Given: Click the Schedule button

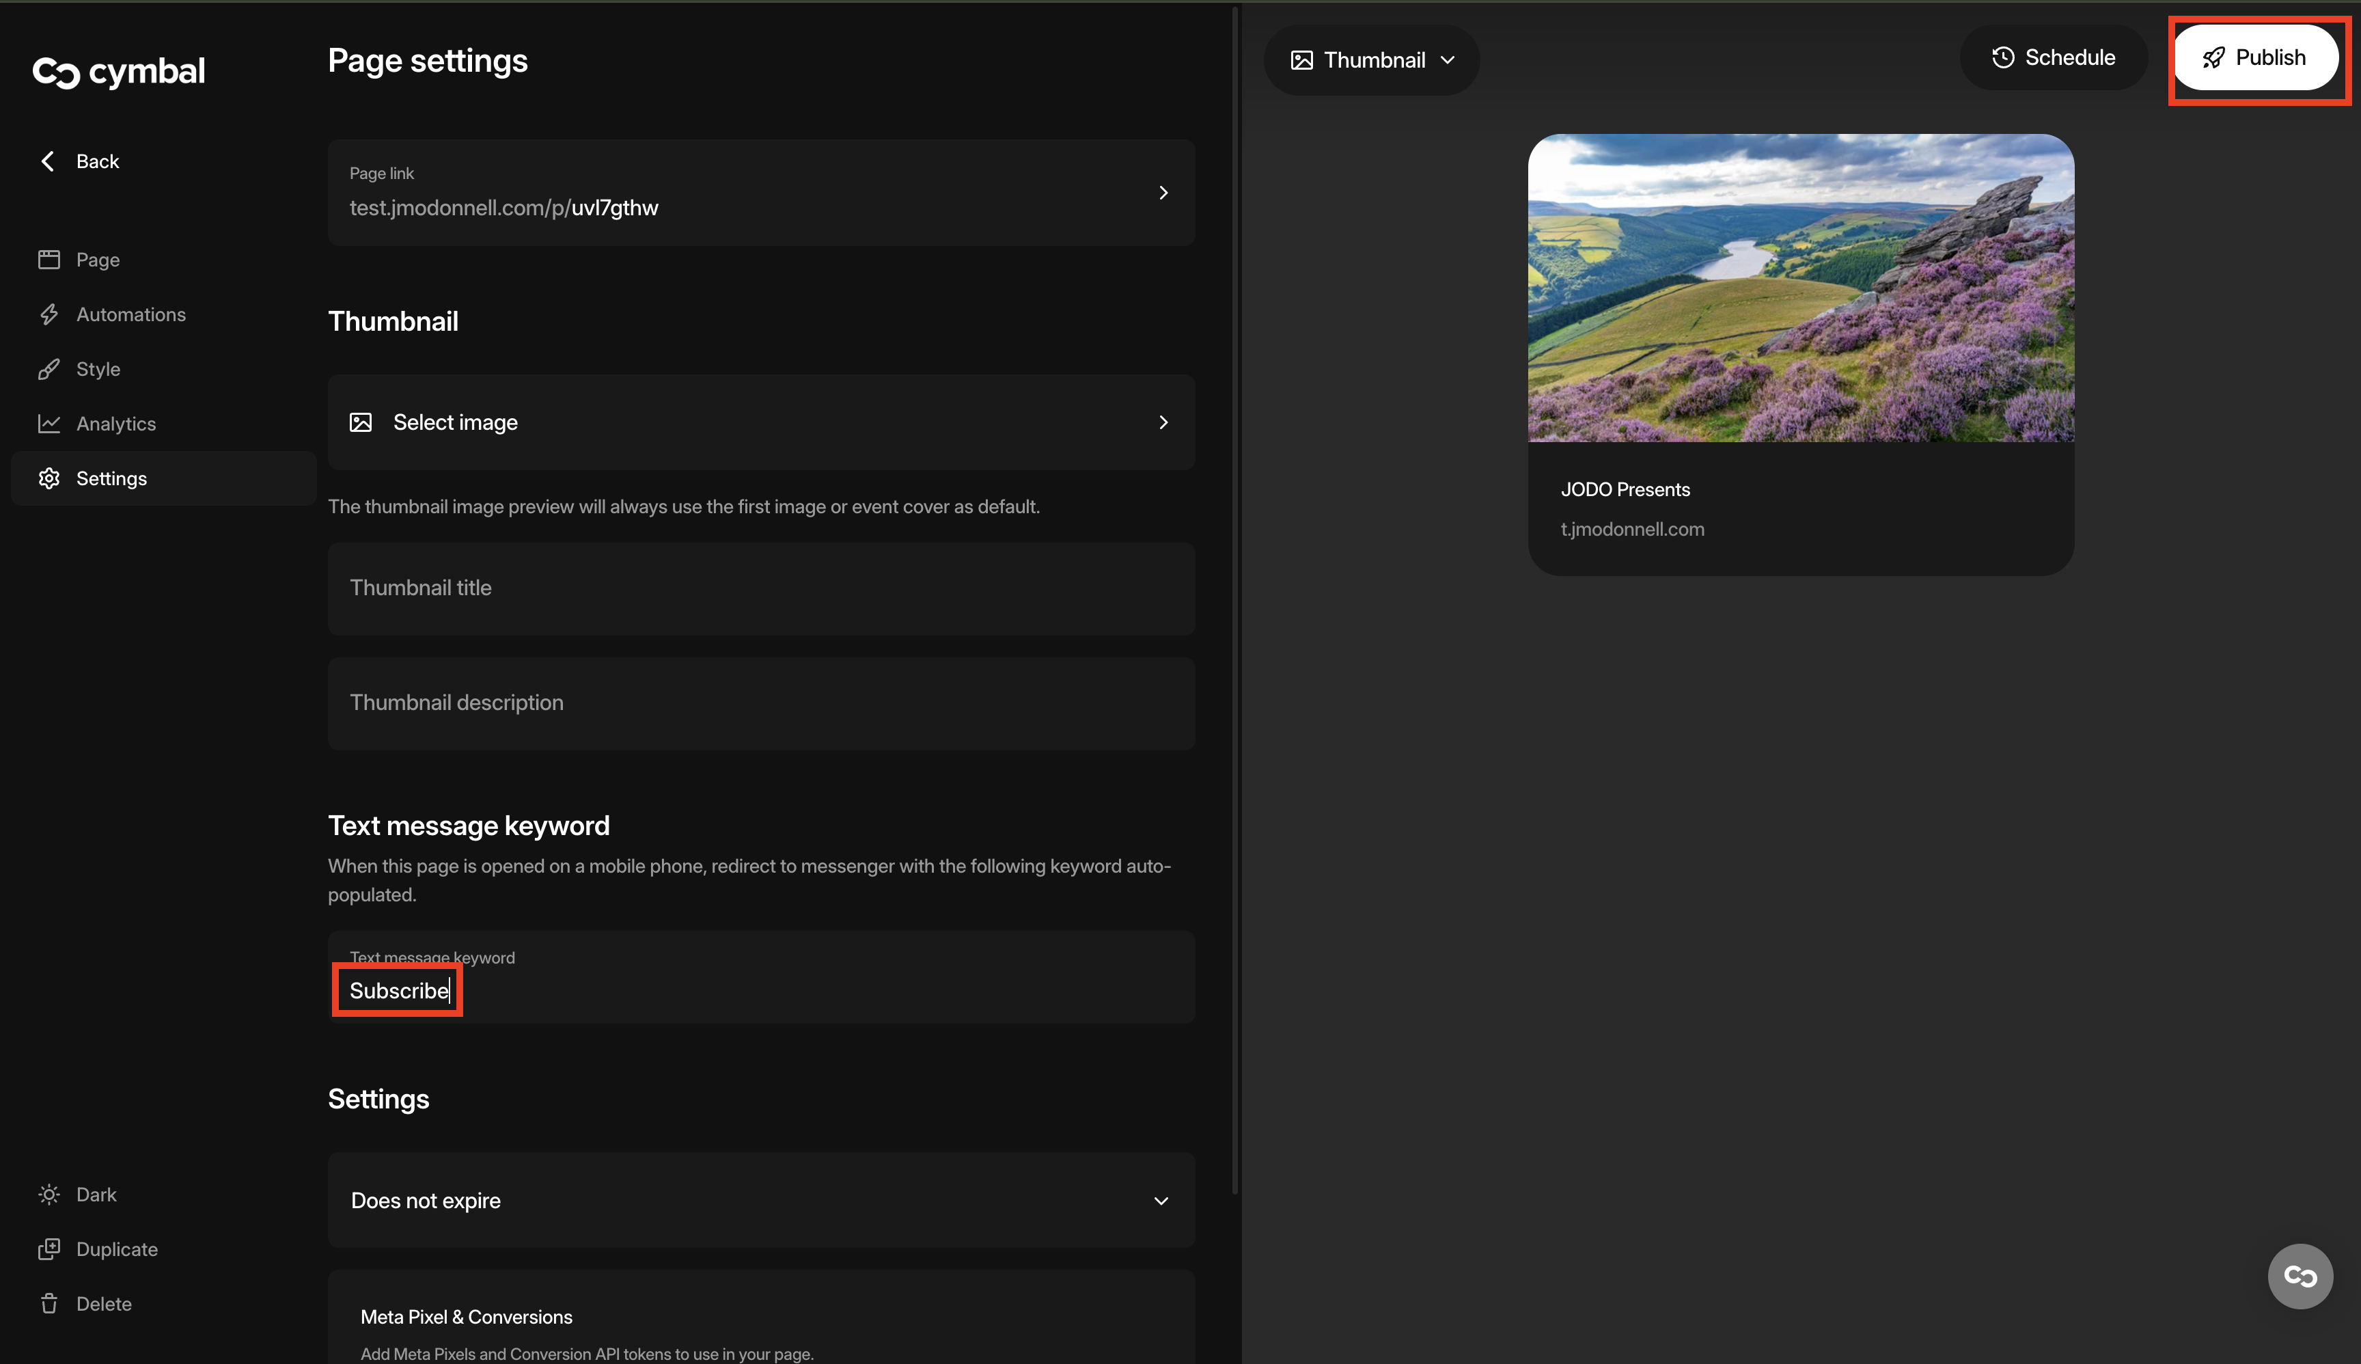Looking at the screenshot, I should (2053, 58).
